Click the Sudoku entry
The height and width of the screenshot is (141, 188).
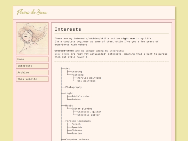pos(76,100)
